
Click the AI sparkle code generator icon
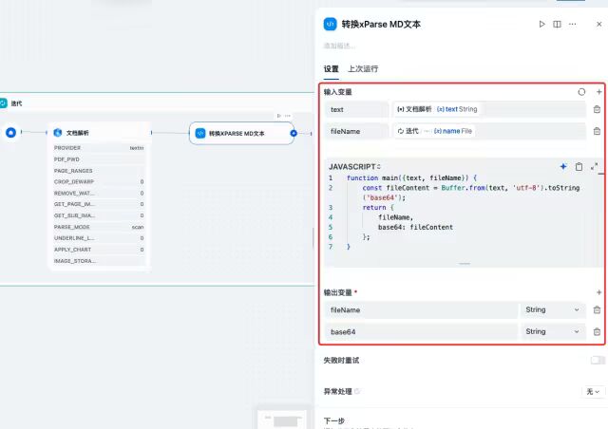pyautogui.click(x=563, y=166)
